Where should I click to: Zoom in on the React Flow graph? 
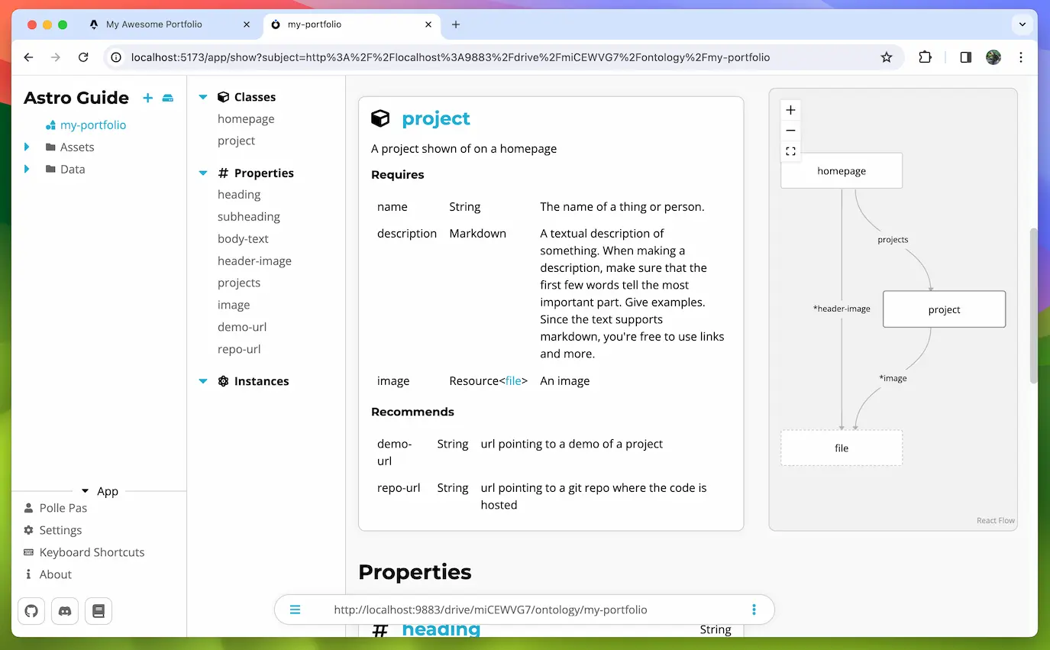click(790, 110)
